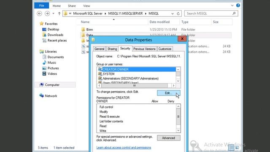Sort by Size column header
This screenshot has height=152, width=270.
point(216,22)
